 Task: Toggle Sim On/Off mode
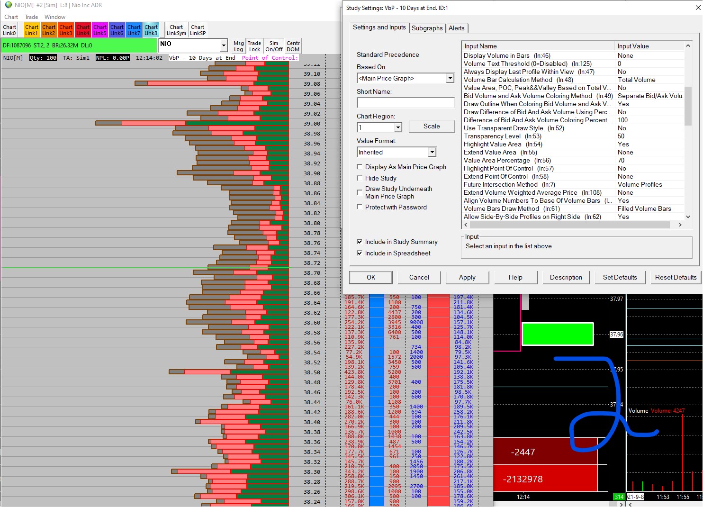274,46
